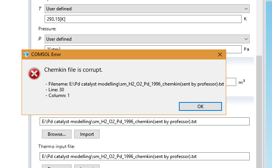Open the temperature T User defined dropdown
Viewport: 272px width, 168px height.
point(147,9)
